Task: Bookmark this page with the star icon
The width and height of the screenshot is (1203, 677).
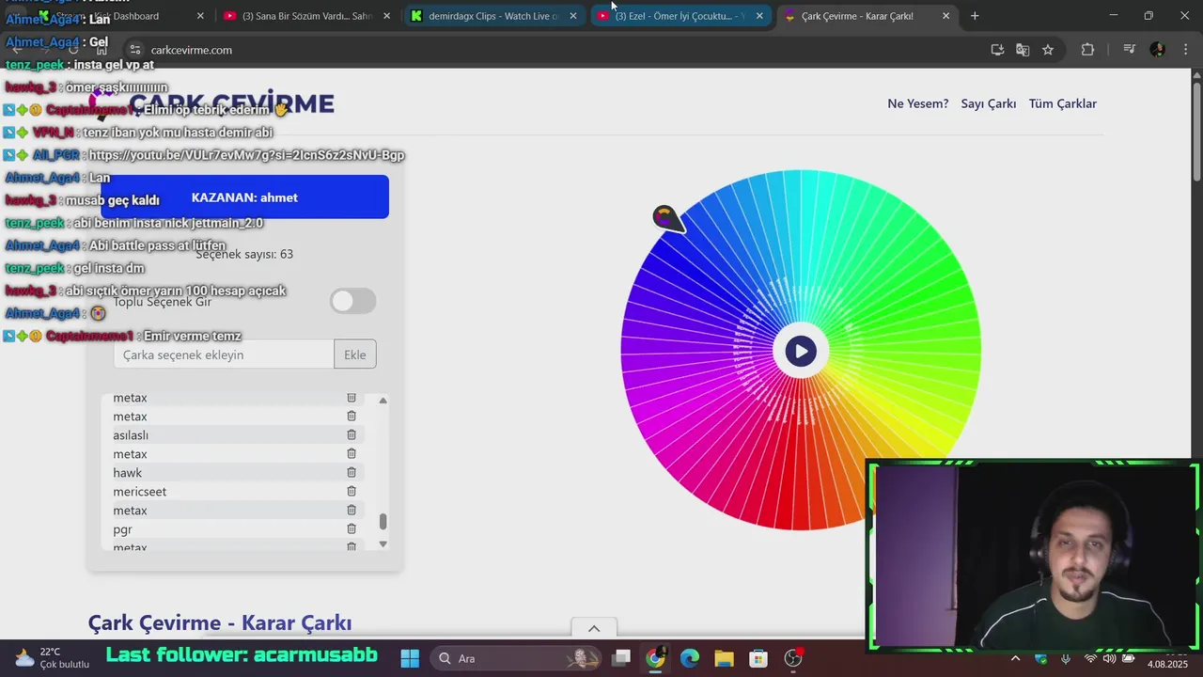Action: pos(1048,50)
